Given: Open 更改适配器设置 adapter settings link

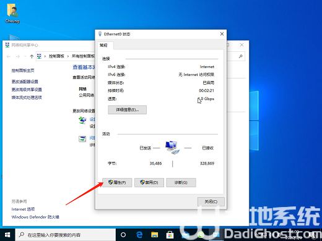Looking at the screenshot, I should click(x=25, y=82).
